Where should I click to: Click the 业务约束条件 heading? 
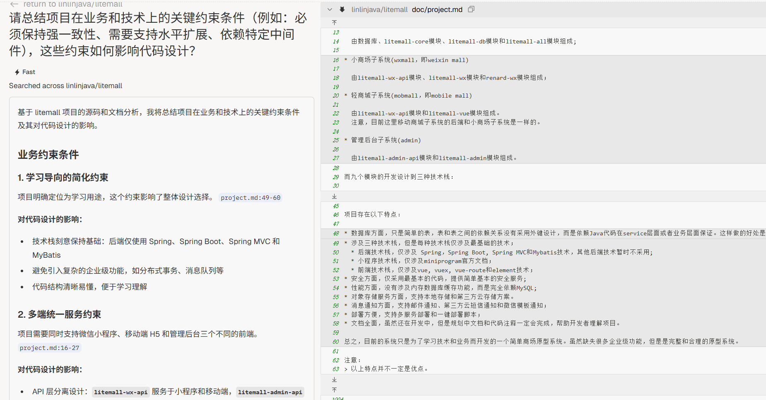coord(48,155)
